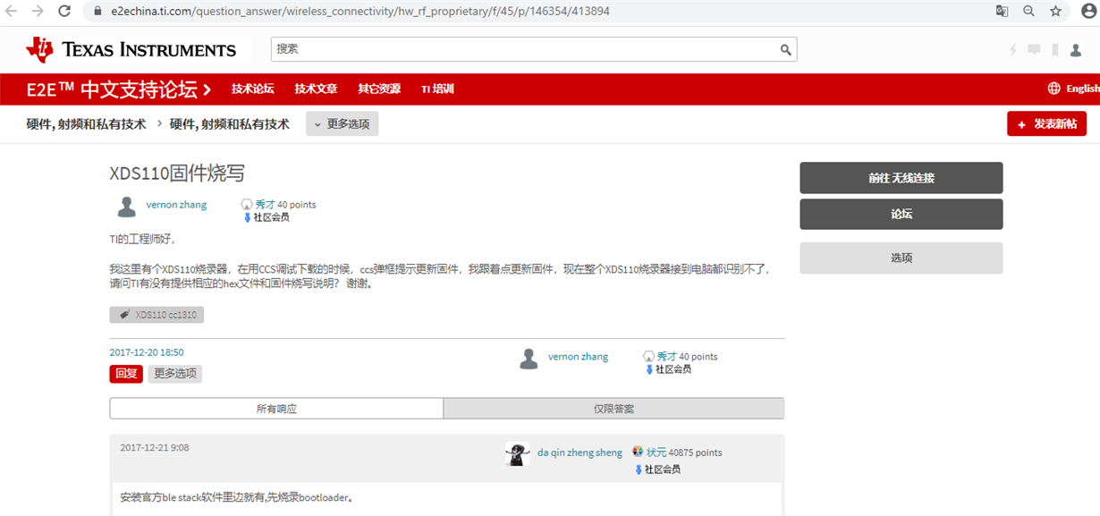Click the Texas Instruments logo

pos(131,50)
